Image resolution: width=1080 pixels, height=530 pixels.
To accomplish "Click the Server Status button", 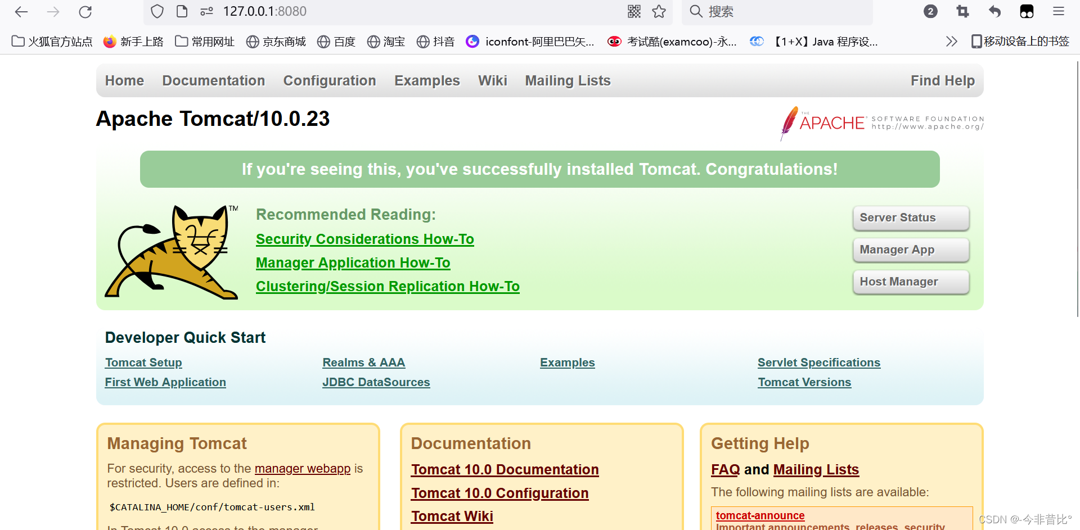I will pos(911,218).
